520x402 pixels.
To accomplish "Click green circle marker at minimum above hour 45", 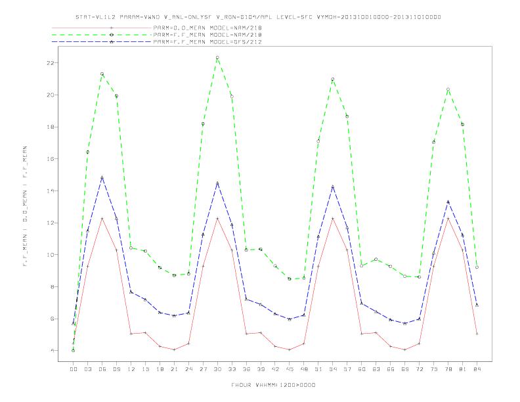I will (x=290, y=279).
